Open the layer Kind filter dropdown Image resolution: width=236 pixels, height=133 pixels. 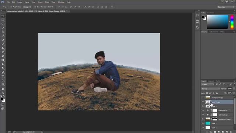[x=208, y=85]
